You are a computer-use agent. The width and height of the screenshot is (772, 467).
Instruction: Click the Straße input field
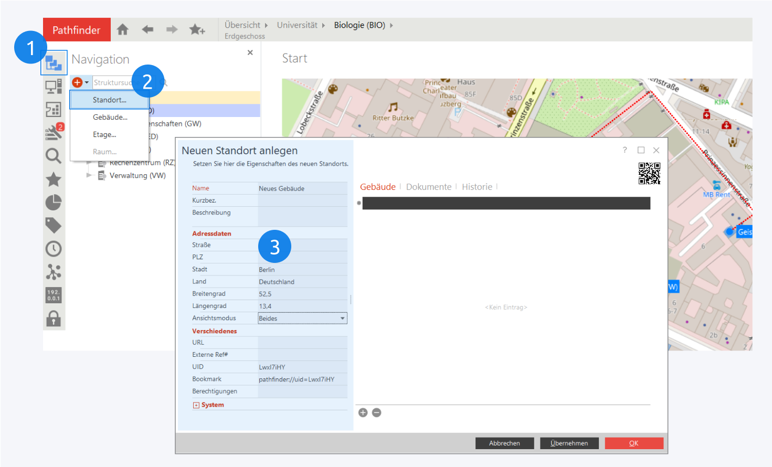[302, 245]
